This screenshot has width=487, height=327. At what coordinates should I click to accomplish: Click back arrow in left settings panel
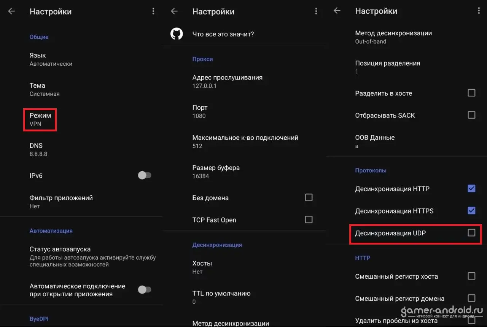coord(11,11)
